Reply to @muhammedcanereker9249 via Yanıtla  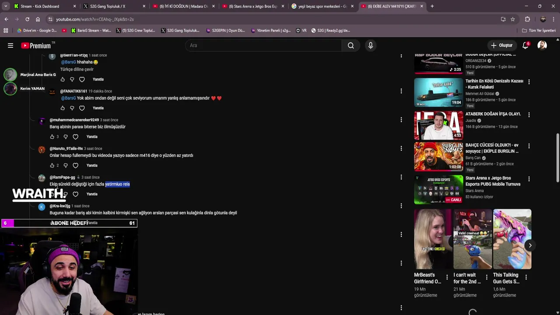coord(92,136)
